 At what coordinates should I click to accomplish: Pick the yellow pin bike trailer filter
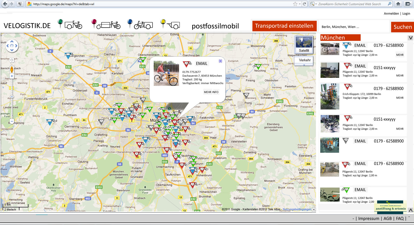(170, 24)
